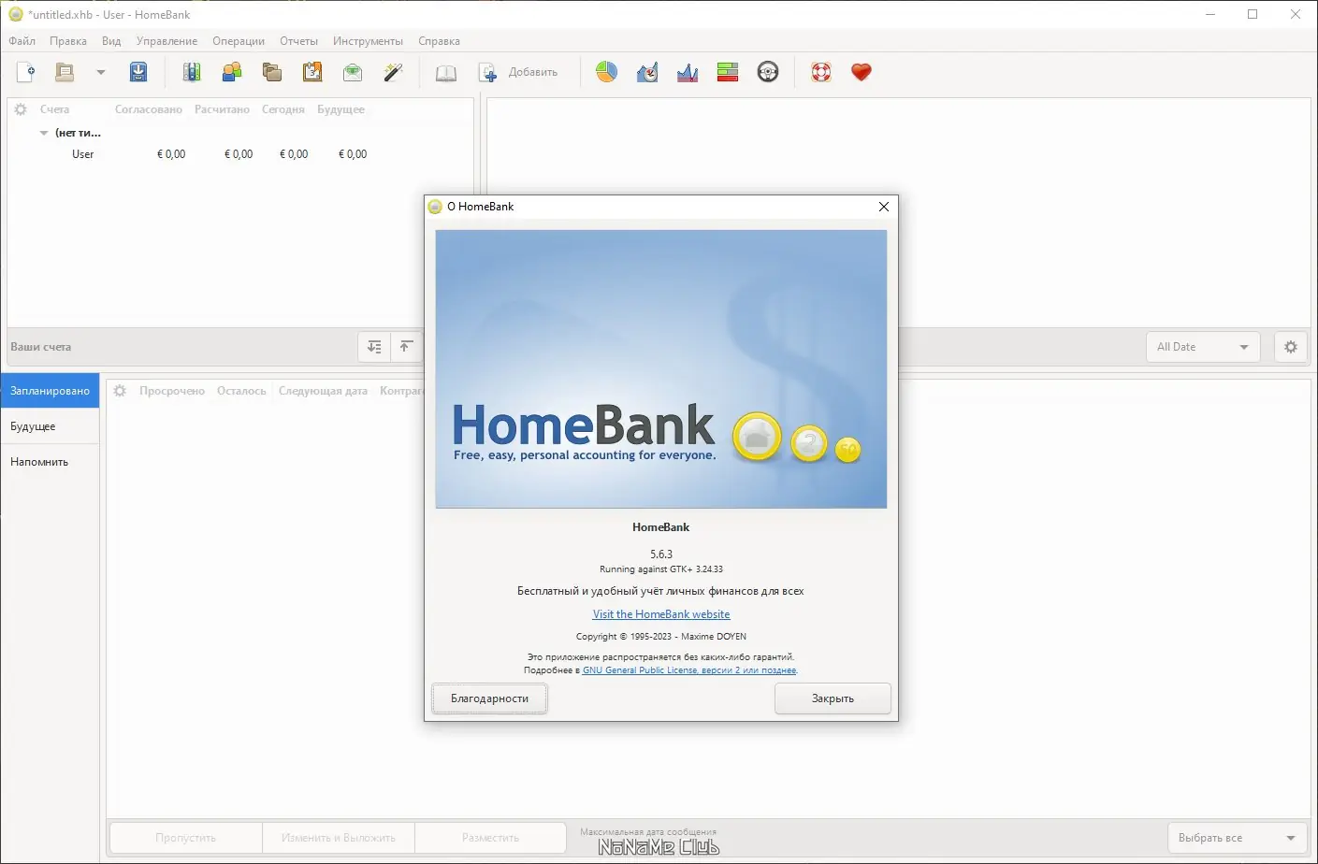1318x864 pixels.
Task: Click the gear icon beside All Date
Action: 1291,347
